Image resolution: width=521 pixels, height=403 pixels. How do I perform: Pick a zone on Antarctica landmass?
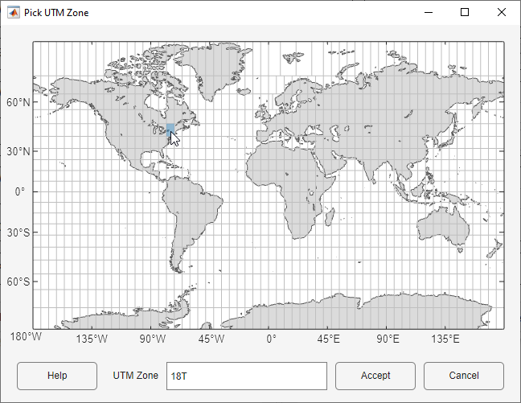(x=362, y=315)
